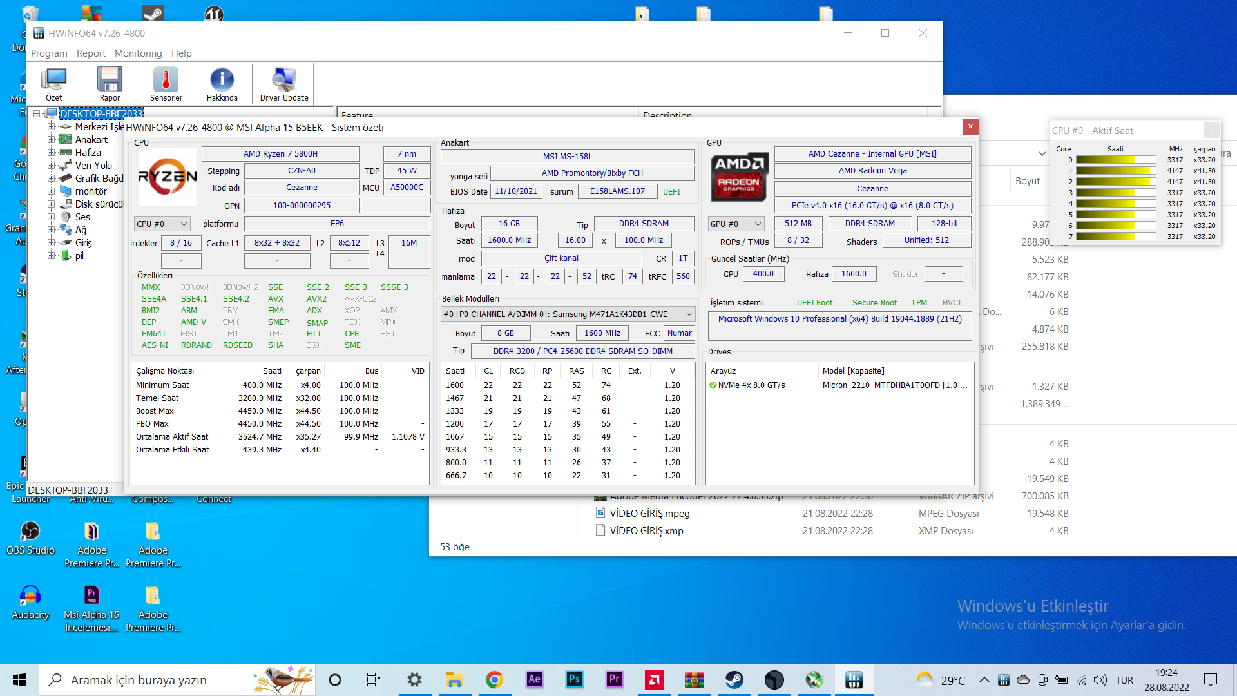Open Premiere Pro on taskbar
Image resolution: width=1237 pixels, height=696 pixels.
coord(614,680)
